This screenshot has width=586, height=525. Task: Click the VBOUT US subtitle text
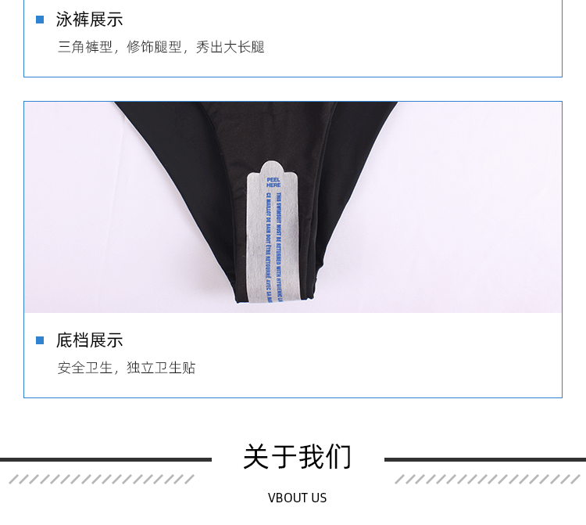point(297,498)
